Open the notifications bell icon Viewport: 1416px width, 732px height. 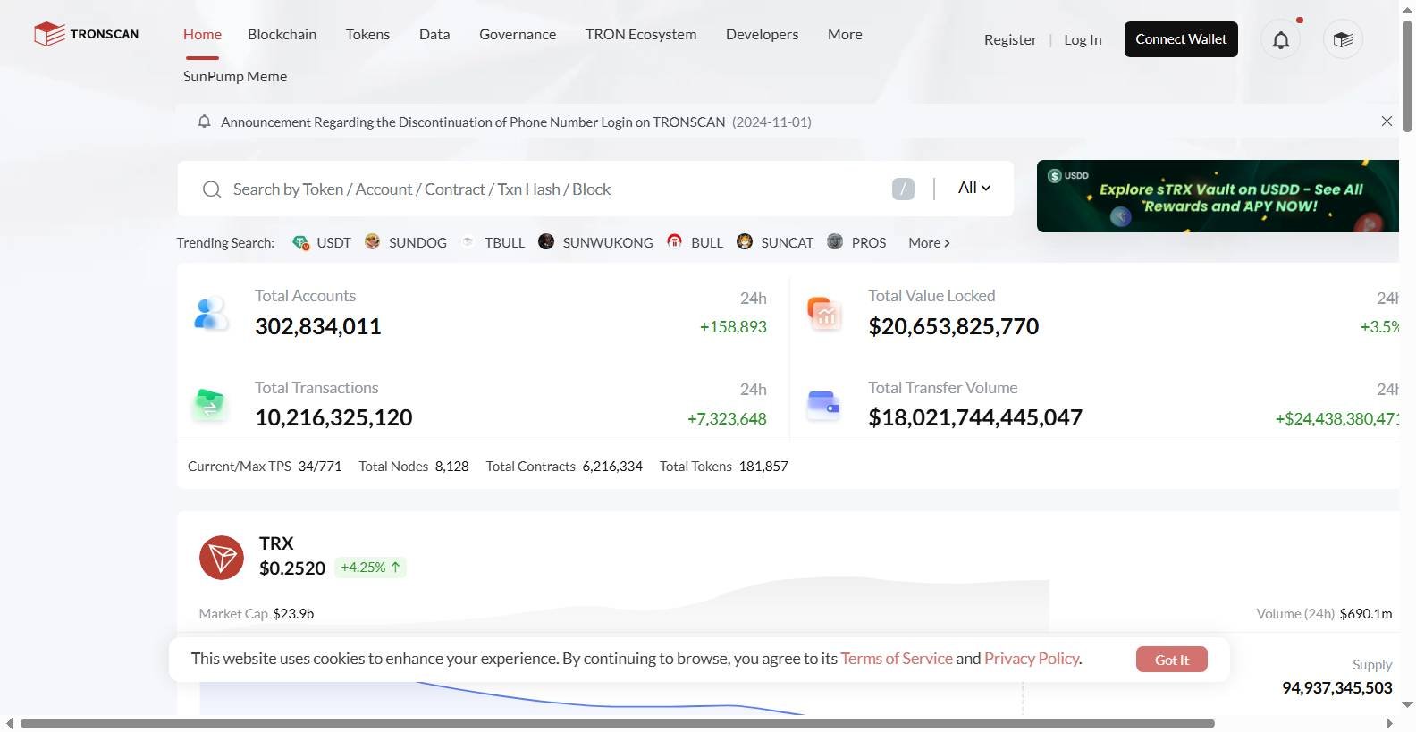pos(1280,40)
